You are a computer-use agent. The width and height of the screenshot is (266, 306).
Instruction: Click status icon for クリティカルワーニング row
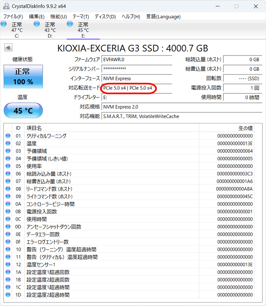click(8, 136)
